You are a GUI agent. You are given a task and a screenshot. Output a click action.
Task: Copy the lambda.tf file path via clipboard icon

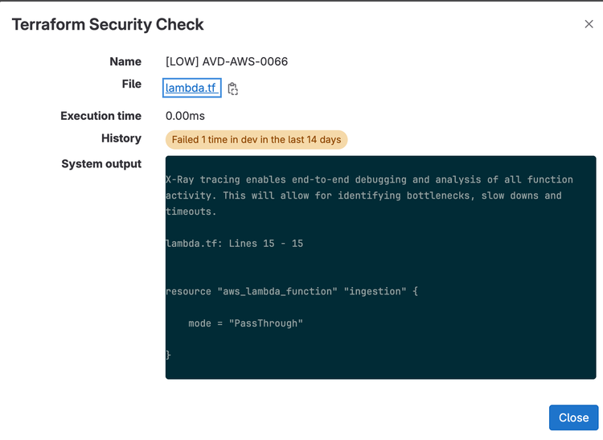[x=232, y=88]
